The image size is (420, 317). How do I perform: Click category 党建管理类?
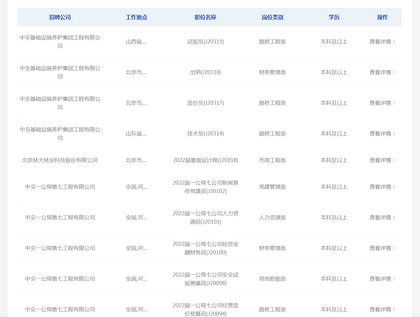tap(272, 187)
